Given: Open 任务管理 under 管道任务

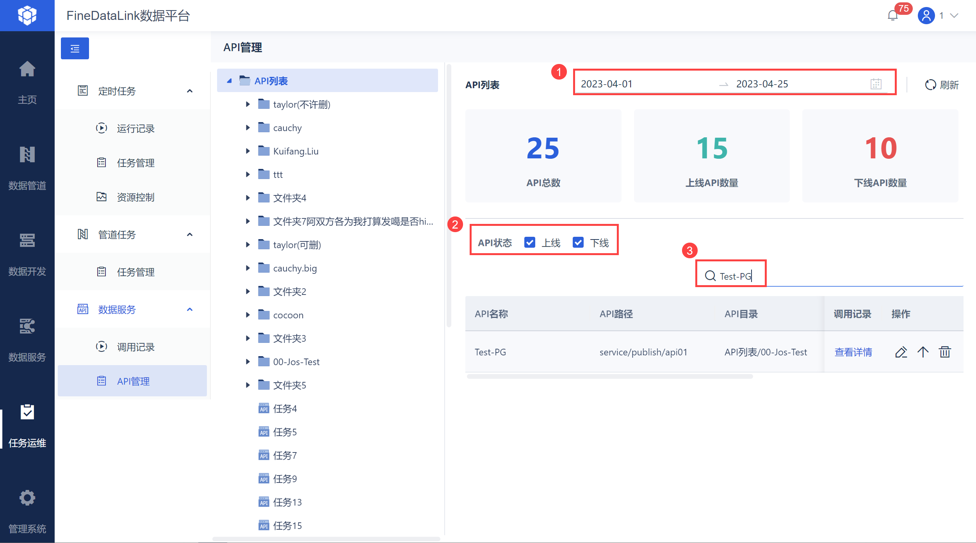Looking at the screenshot, I should 132,272.
